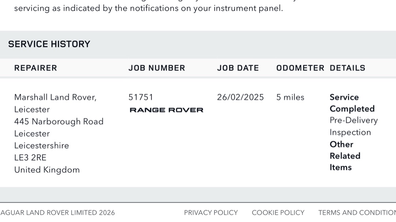
Task: Open the Terms and Conditions link
Action: click(357, 213)
